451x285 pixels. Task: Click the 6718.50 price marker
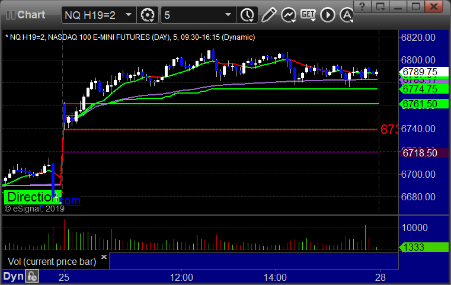coord(424,153)
